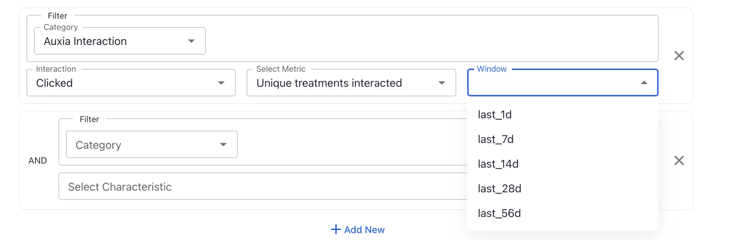This screenshot has height=240, width=729.
Task: Click the AND operator label
Action: click(x=38, y=160)
